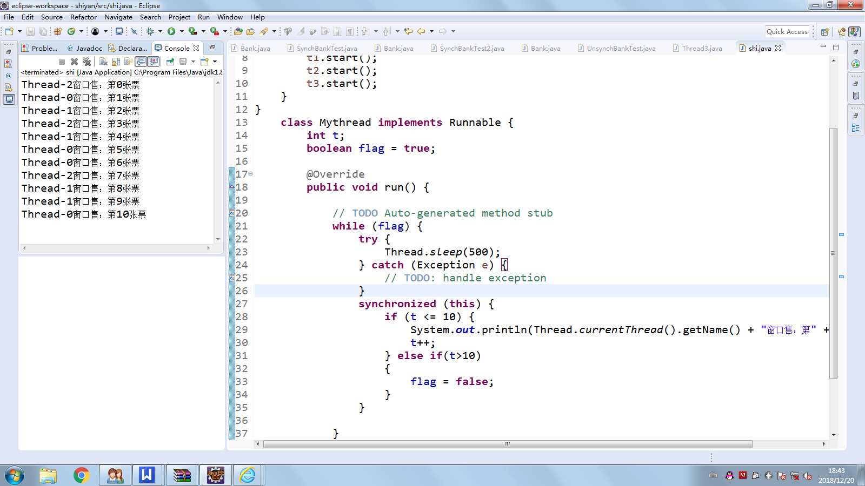Click the Problems icon in left sidebar
Screen dimensions: 865x486
(x=9, y=63)
